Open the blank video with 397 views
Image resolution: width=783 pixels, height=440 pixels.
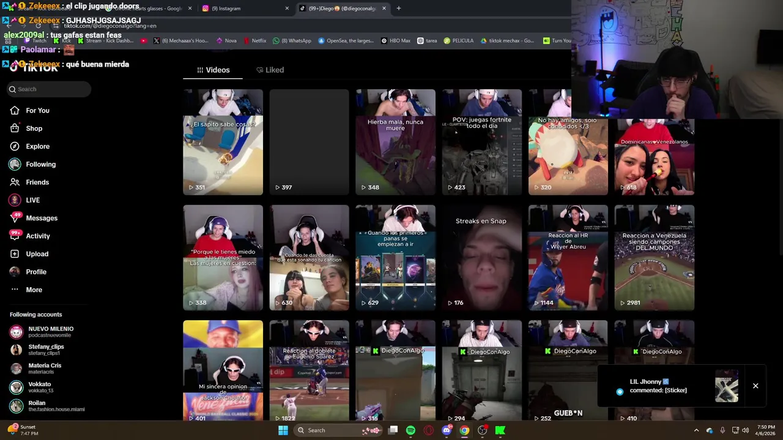click(309, 142)
